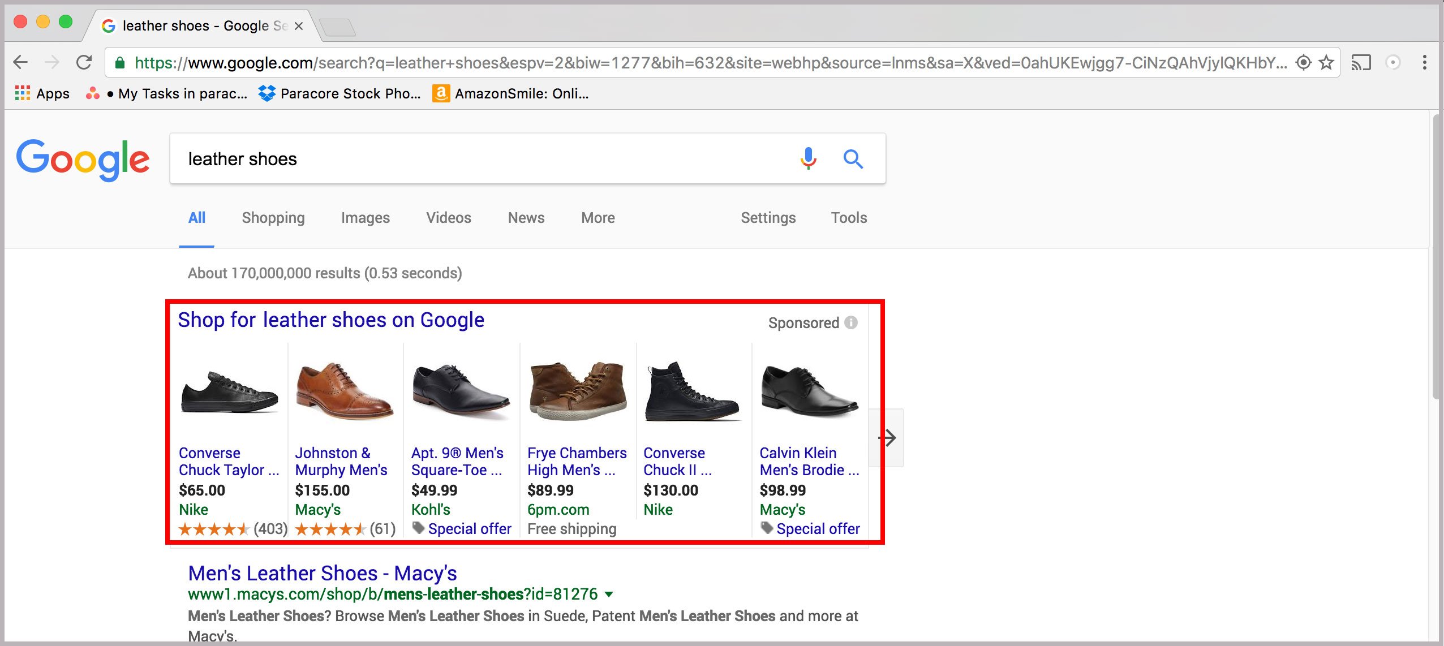
Task: Click the Macy's Special offer under Calvin Klein
Action: point(818,529)
